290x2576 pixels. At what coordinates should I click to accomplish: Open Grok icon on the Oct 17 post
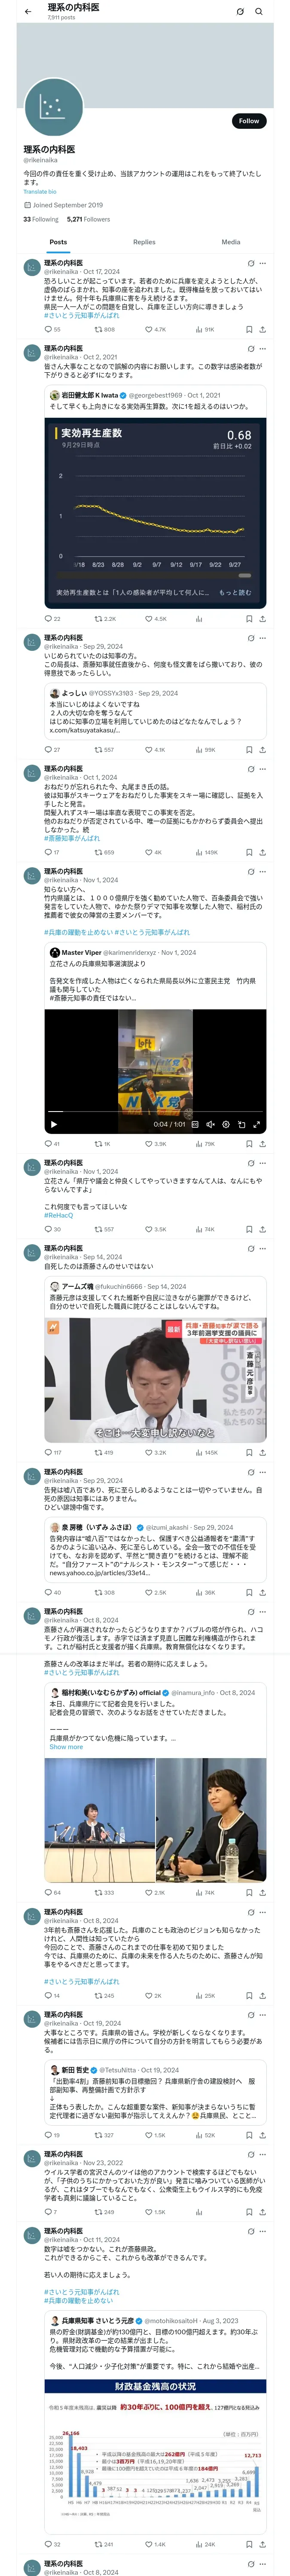coord(251,263)
